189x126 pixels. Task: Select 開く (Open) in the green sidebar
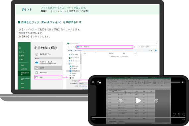(x=21, y=60)
